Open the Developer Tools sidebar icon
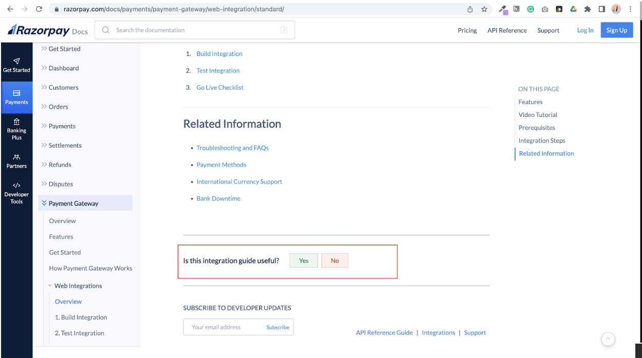This screenshot has height=358, width=642. click(17, 191)
